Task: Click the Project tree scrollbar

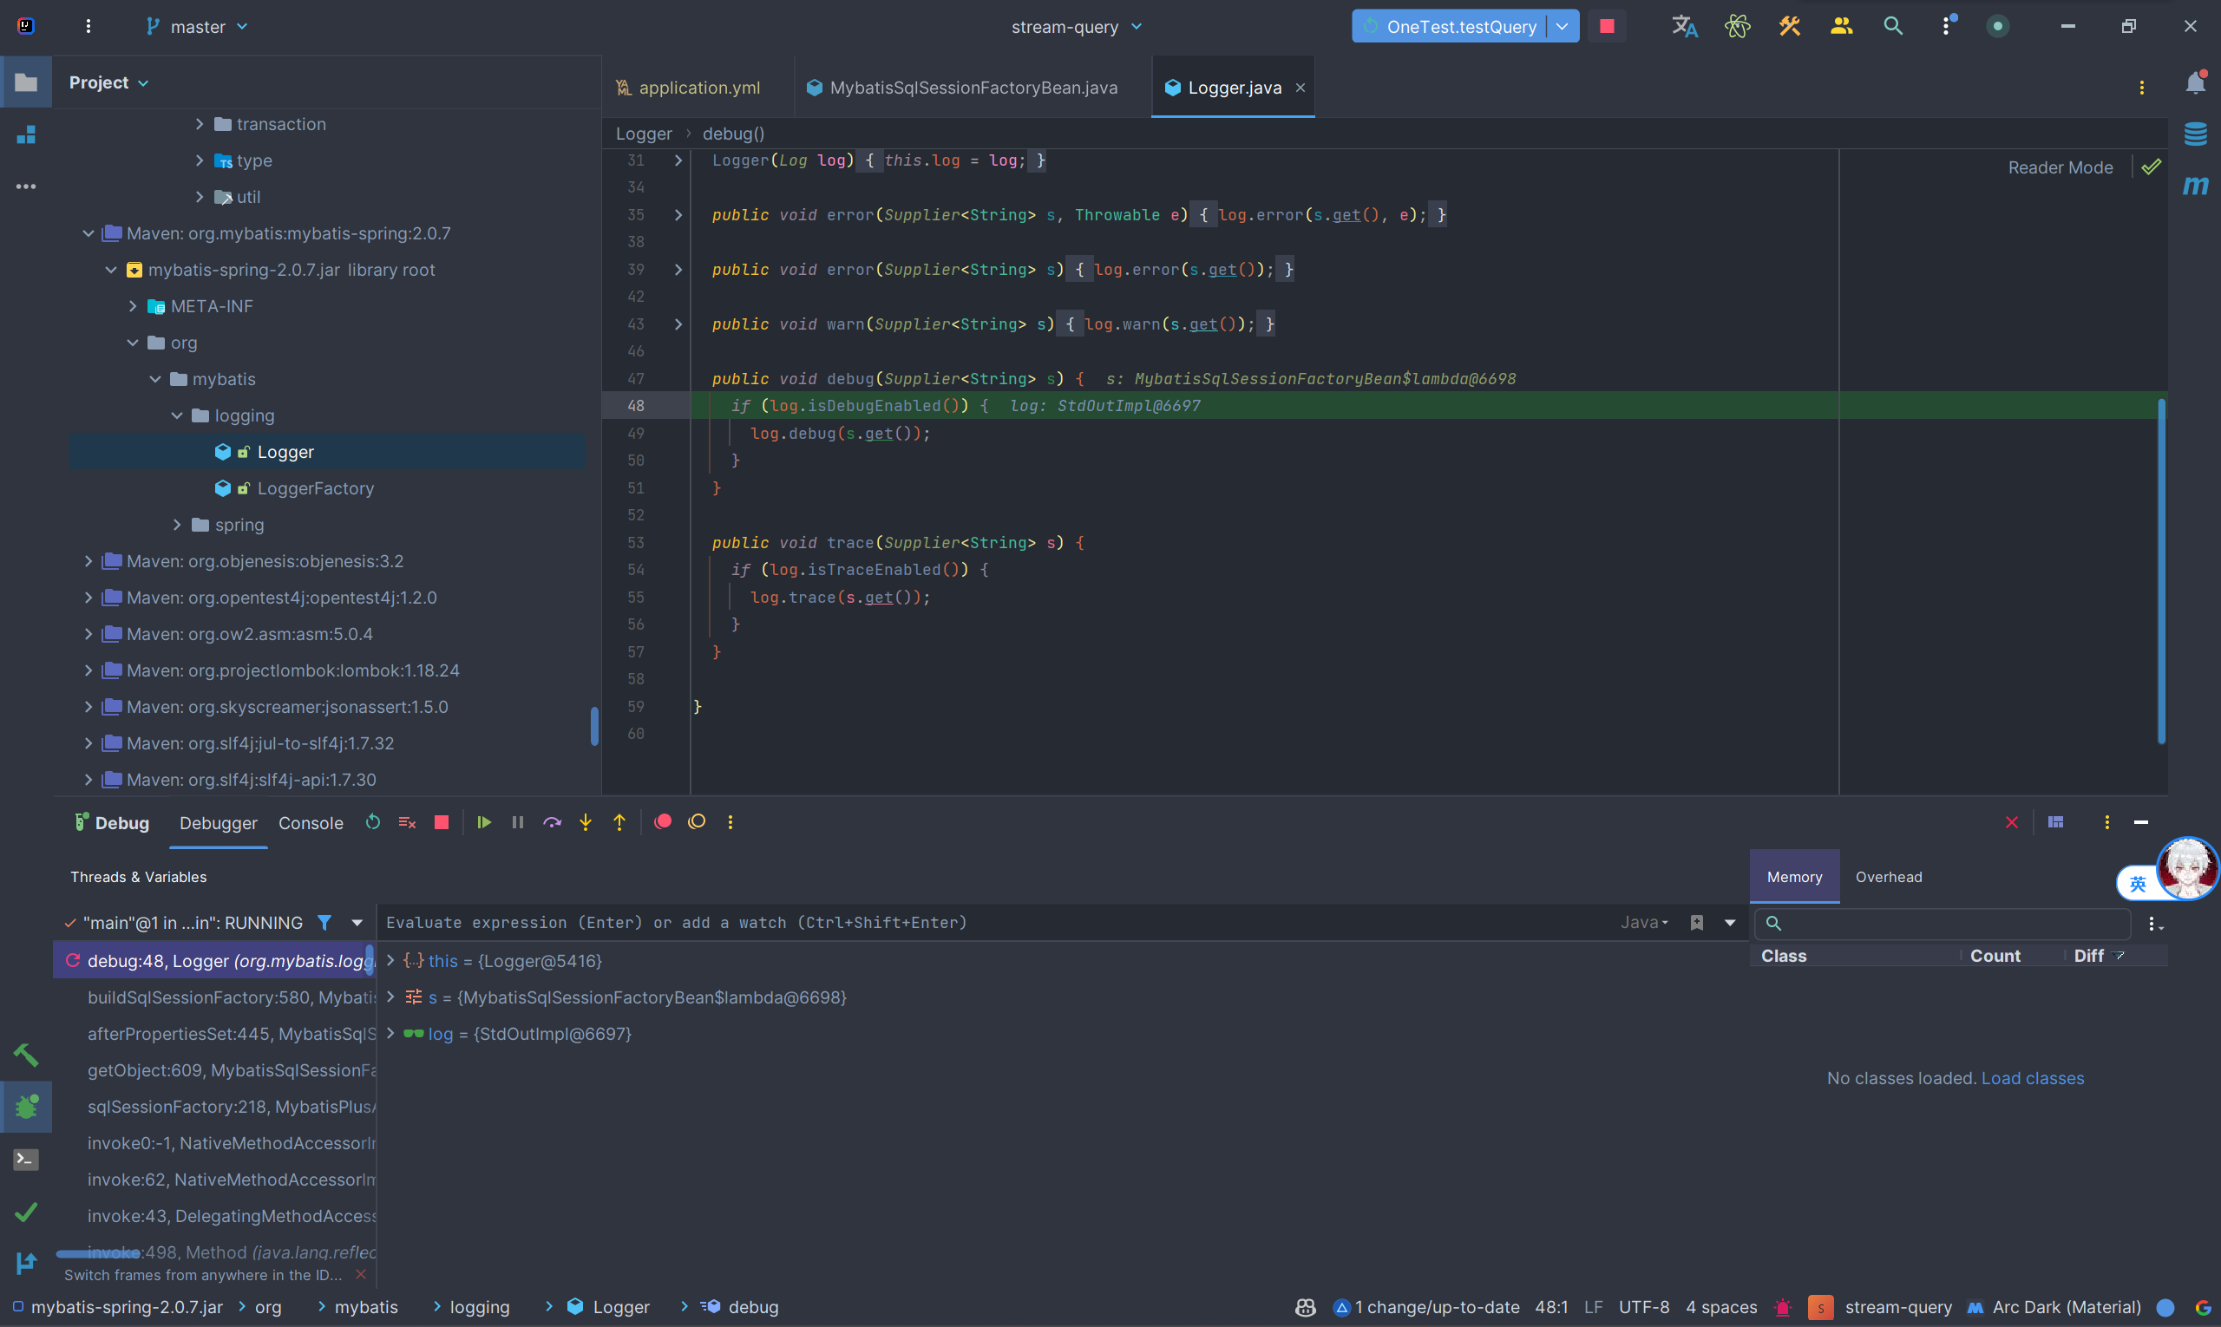Action: [594, 725]
